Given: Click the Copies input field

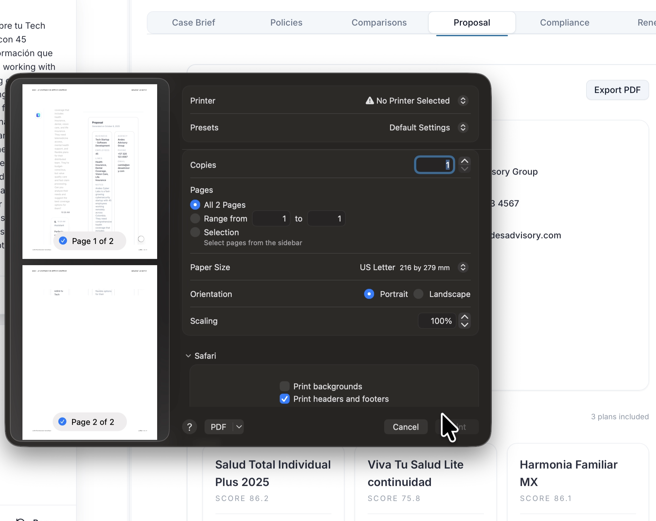Looking at the screenshot, I should click(434, 165).
